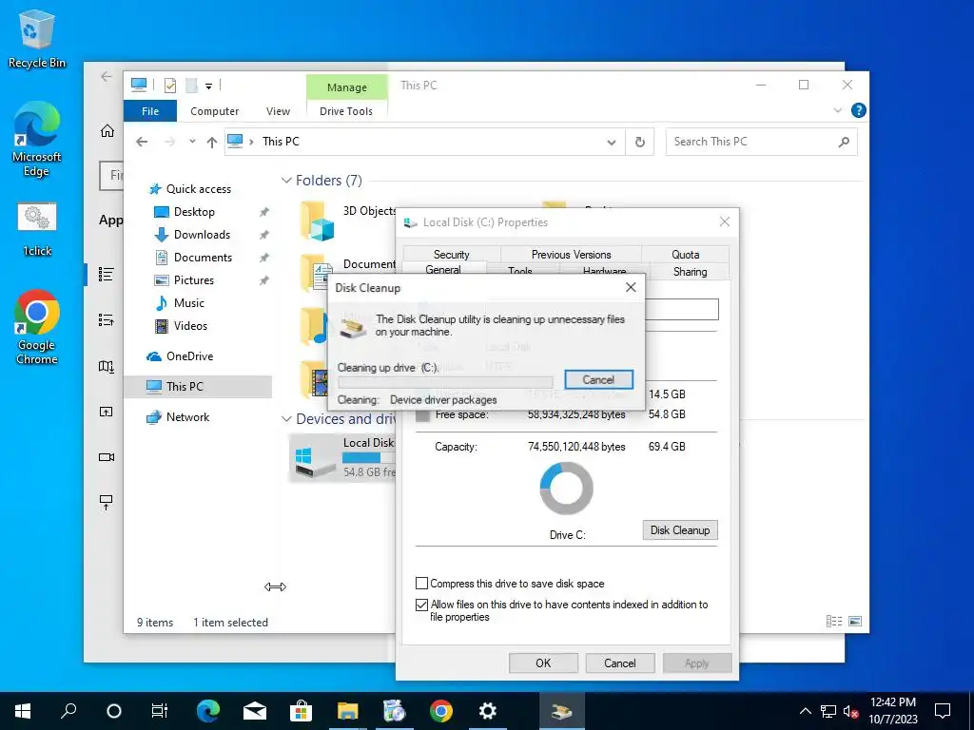Open the Quota tab
This screenshot has width=974, height=730.
click(x=685, y=254)
